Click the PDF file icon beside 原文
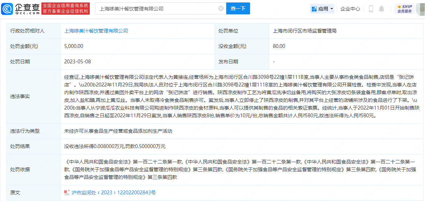The image size is (425, 202). pyautogui.click(x=67, y=193)
